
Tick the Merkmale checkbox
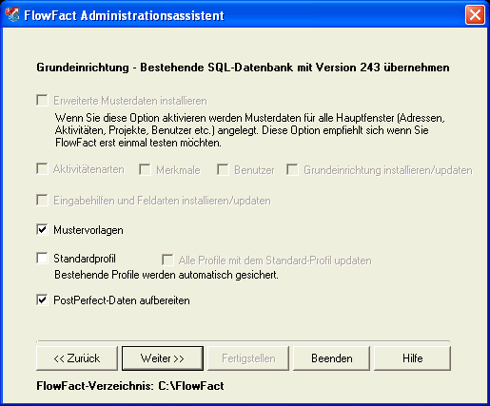click(x=145, y=169)
